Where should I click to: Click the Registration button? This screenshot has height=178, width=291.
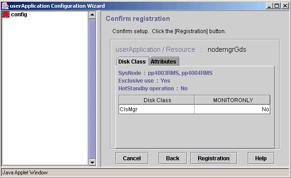(x=214, y=158)
